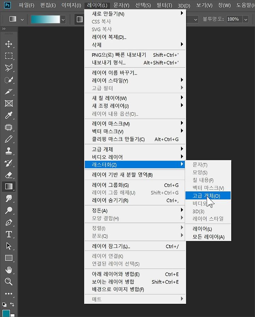Select the Clone Stamp tool
This screenshot has height=317, width=255.
pos(8,151)
